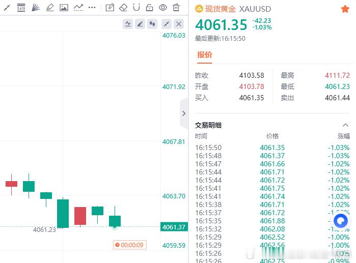
Task: Click the 价格 column header
Action: (272, 136)
